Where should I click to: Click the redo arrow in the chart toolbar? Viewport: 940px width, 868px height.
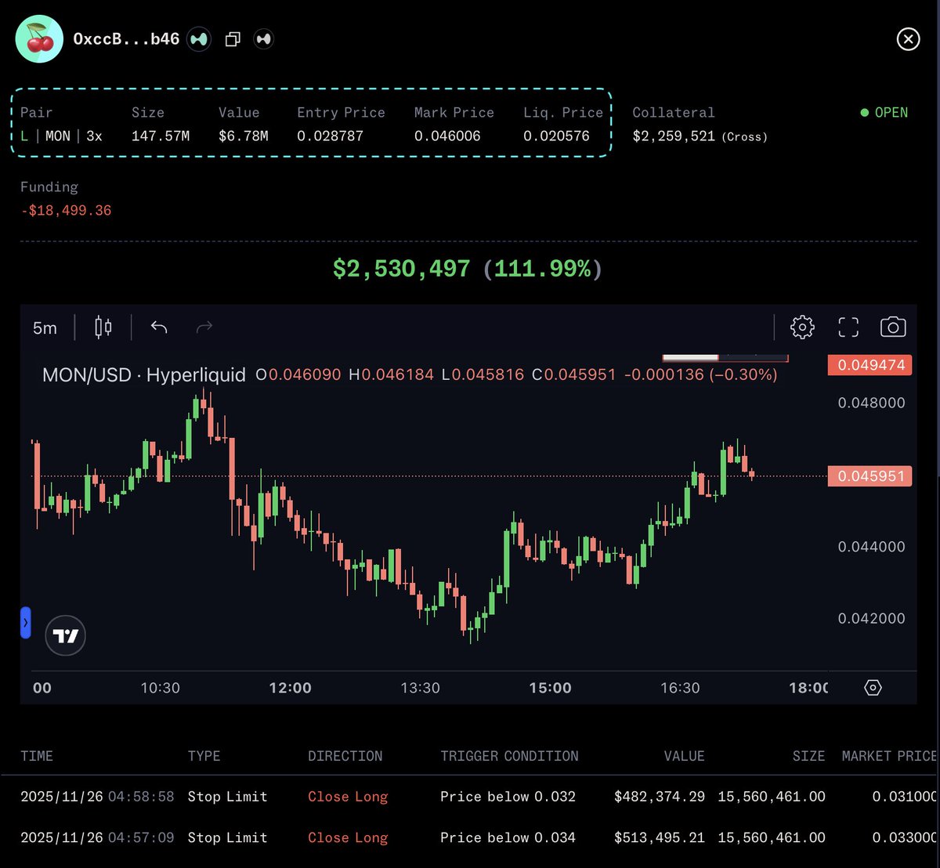coord(204,327)
